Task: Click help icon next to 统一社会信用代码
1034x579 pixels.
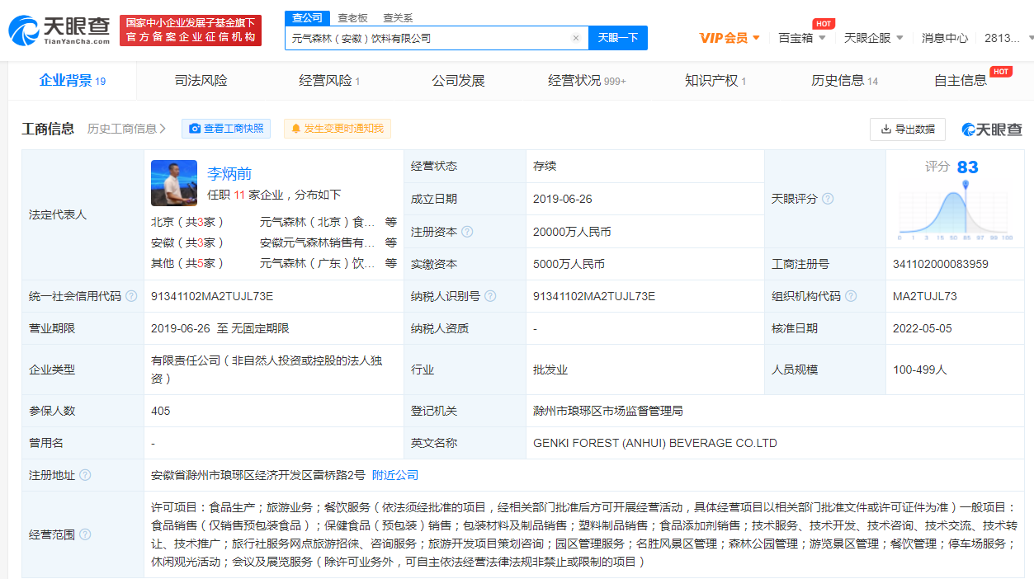Action: pyautogui.click(x=131, y=296)
